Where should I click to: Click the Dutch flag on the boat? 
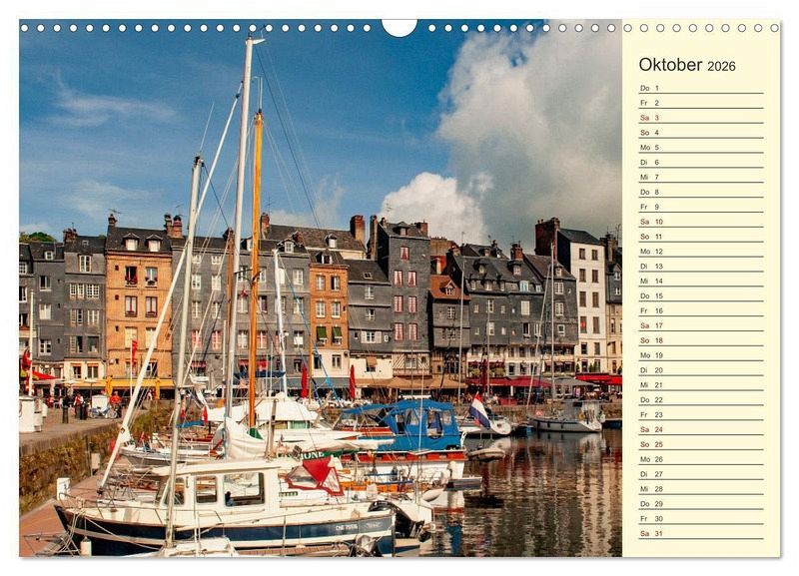479,410
